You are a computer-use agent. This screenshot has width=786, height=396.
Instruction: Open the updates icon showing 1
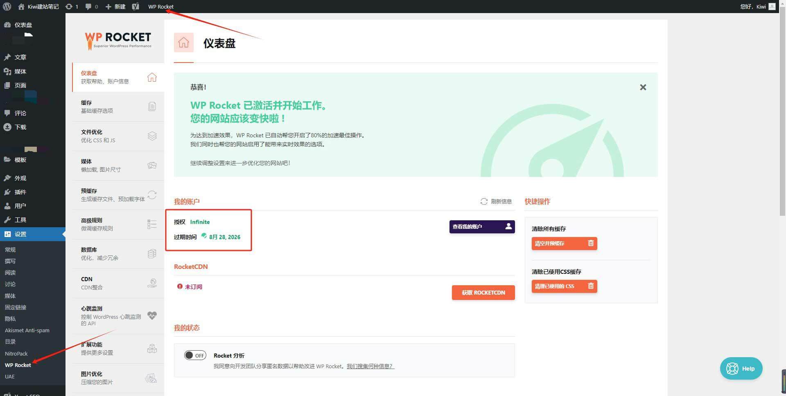[72, 7]
